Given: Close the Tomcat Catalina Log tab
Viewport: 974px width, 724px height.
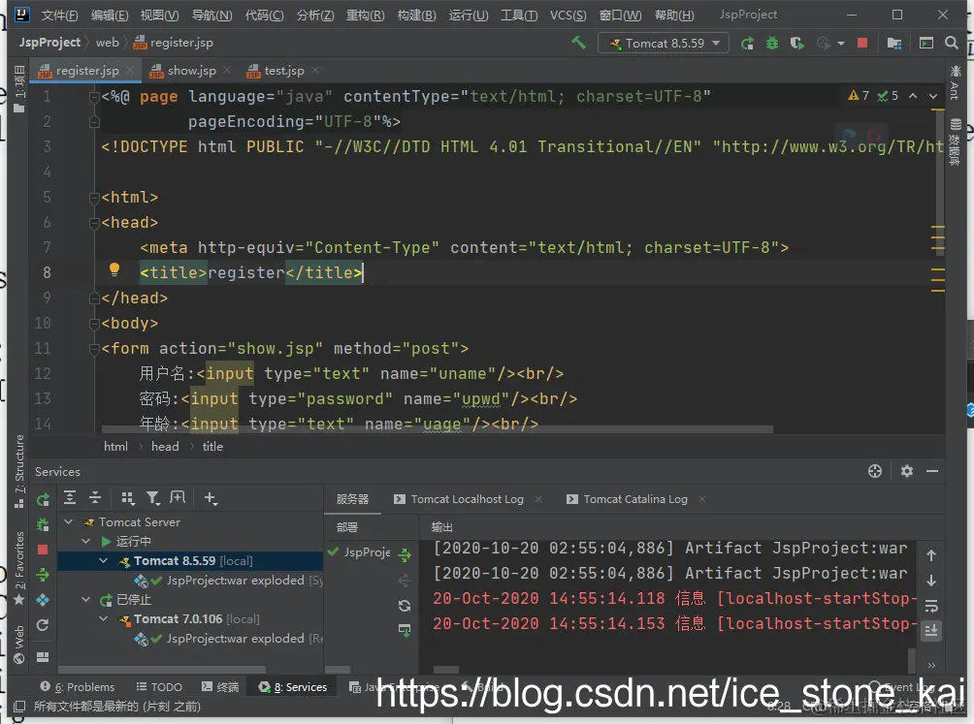Looking at the screenshot, I should point(702,499).
